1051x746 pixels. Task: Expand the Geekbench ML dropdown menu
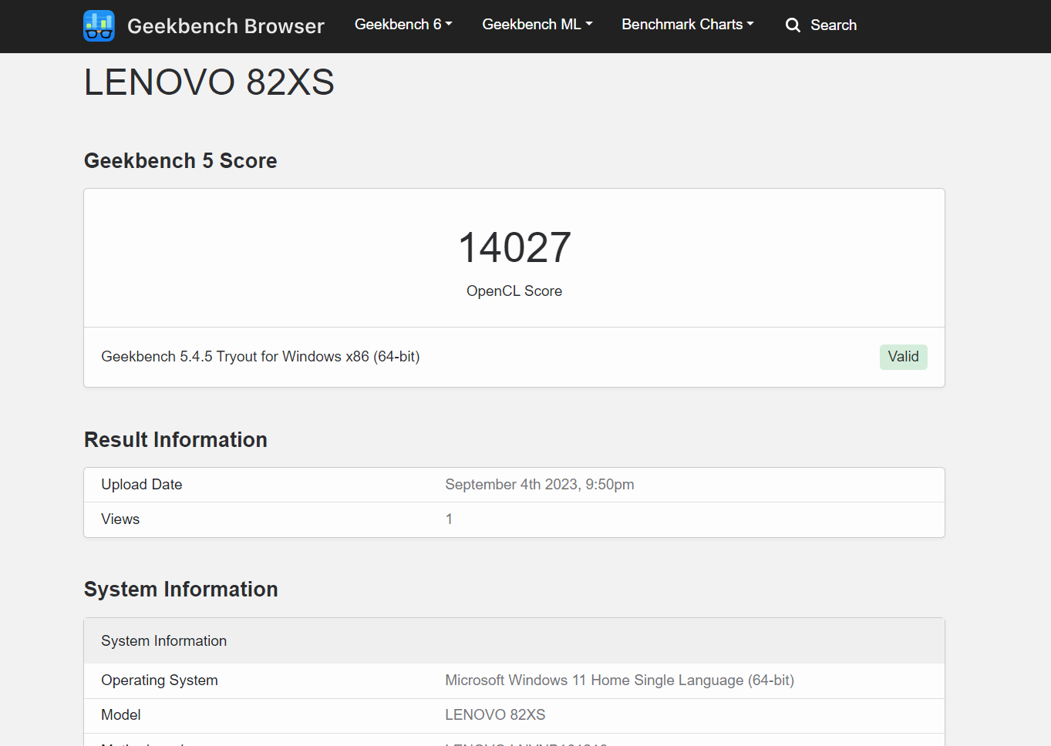point(537,25)
